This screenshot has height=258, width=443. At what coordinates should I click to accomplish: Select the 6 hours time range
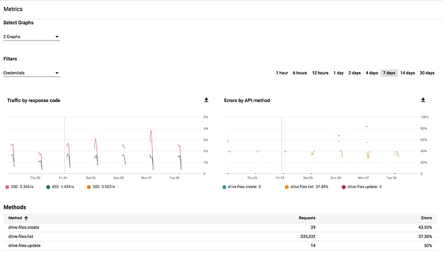(299, 73)
